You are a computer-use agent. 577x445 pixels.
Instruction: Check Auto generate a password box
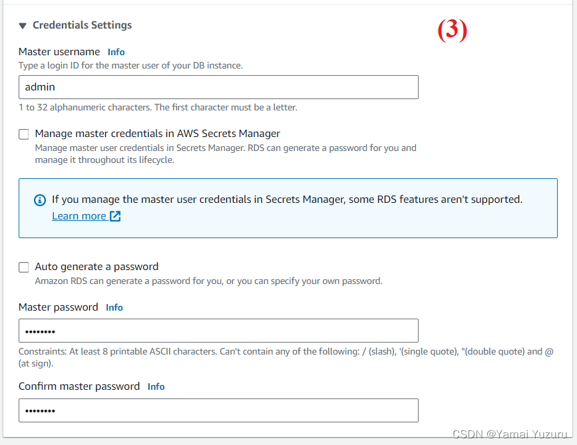pyautogui.click(x=24, y=267)
